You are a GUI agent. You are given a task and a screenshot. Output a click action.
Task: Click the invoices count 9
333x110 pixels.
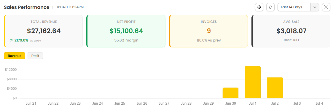click(209, 31)
